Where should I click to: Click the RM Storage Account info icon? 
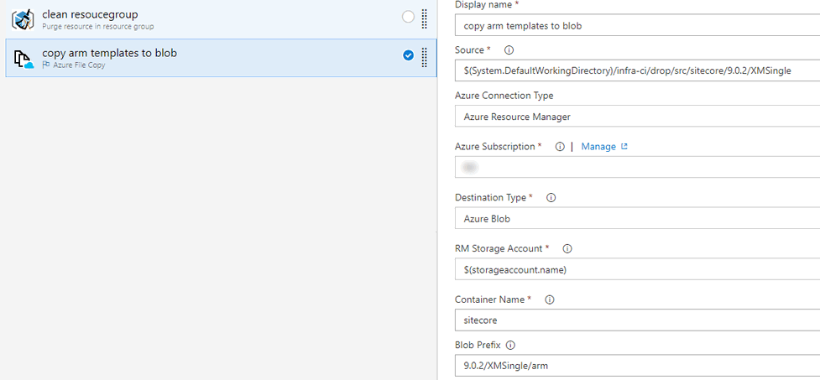coord(567,249)
